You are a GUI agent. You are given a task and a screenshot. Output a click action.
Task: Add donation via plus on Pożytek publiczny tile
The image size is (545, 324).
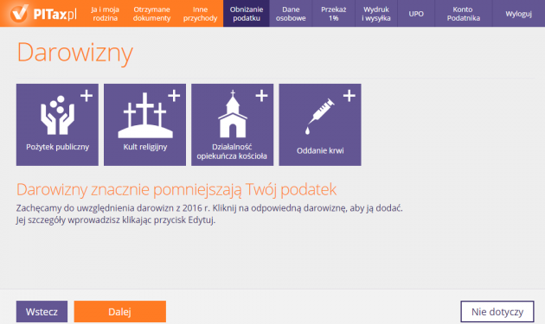coord(87,96)
